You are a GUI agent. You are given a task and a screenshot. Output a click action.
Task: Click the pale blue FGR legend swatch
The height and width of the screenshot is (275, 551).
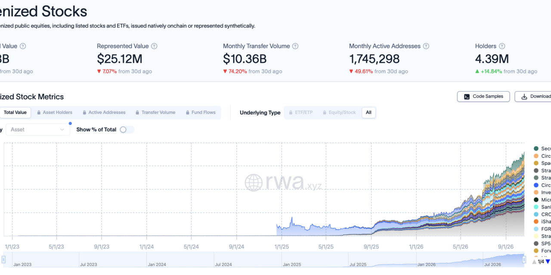pos(536,229)
